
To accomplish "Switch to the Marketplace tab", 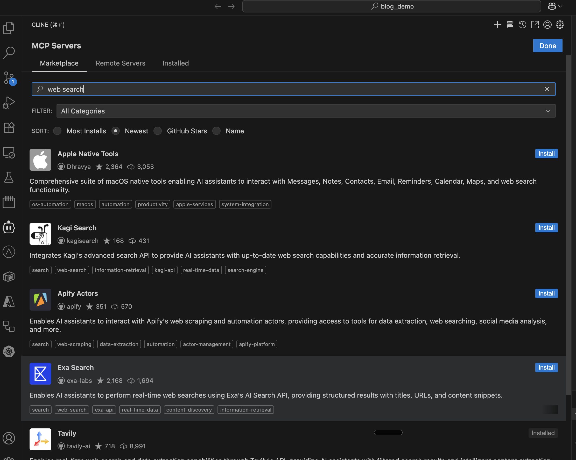I will point(59,63).
